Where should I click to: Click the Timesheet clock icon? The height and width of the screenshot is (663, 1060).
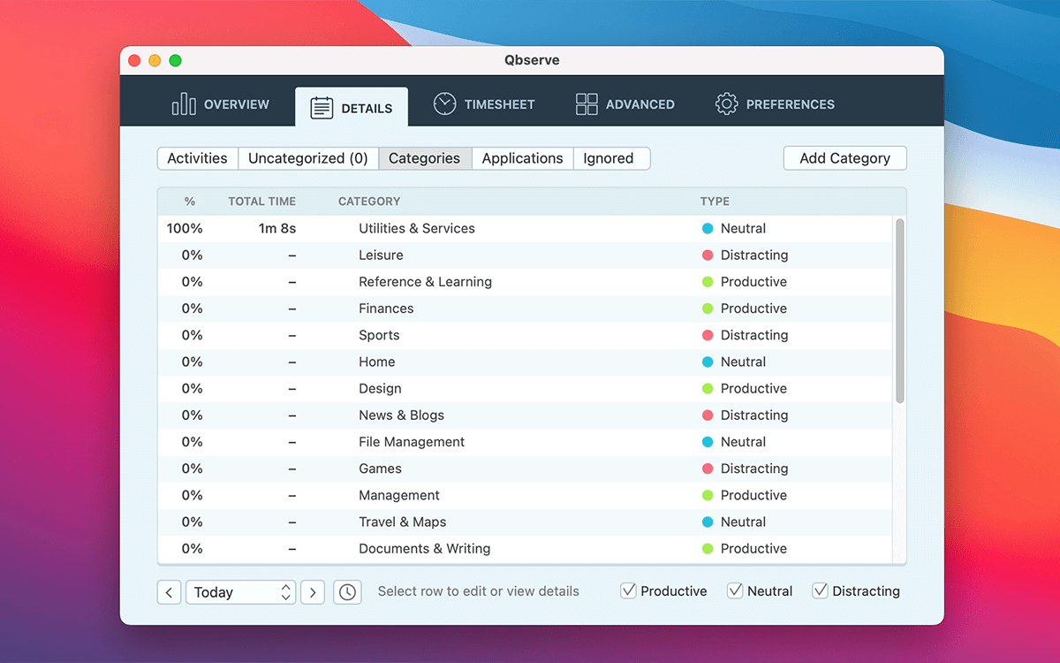tap(444, 103)
